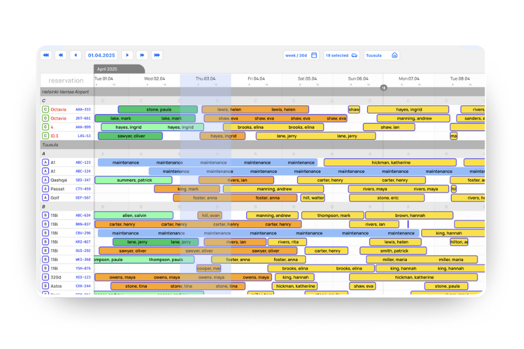Click the circular 18 marker on the timeline
Viewport: 524px width, 349px height.
384,88
